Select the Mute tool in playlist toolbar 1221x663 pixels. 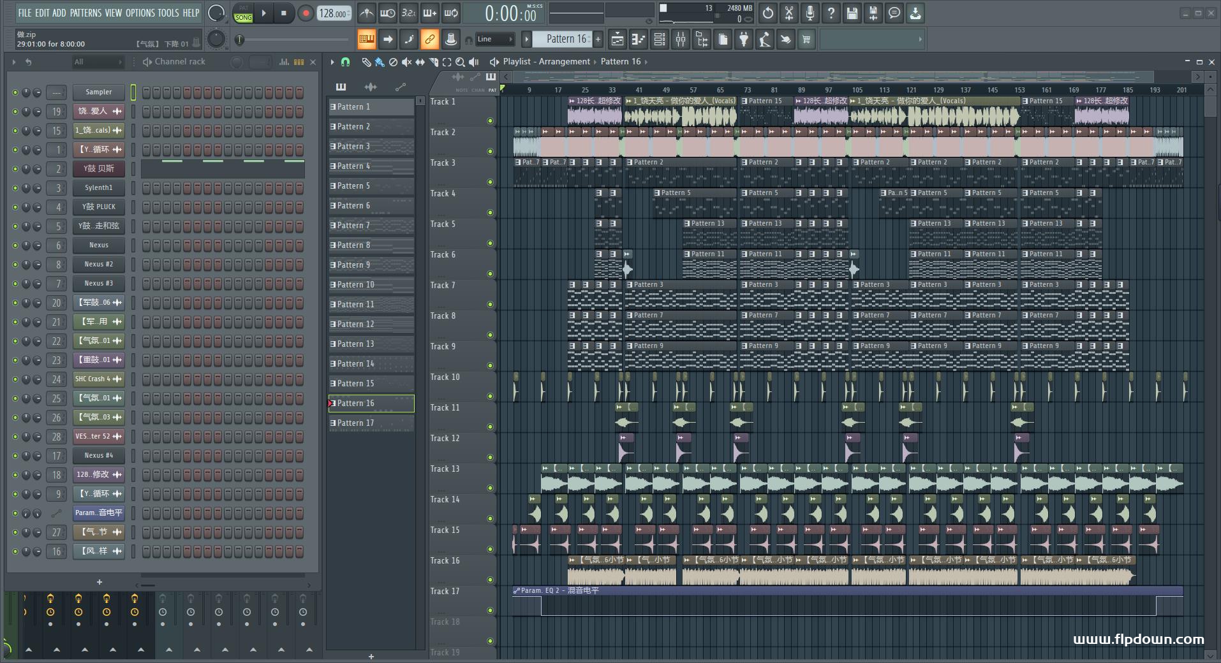pos(406,62)
